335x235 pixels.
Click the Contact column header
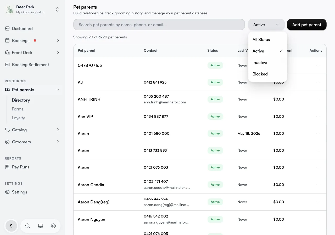(150, 50)
